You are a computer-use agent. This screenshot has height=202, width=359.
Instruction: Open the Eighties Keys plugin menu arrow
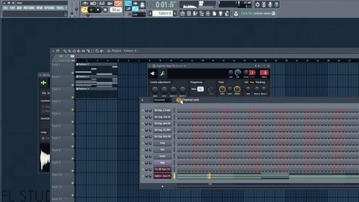150,66
